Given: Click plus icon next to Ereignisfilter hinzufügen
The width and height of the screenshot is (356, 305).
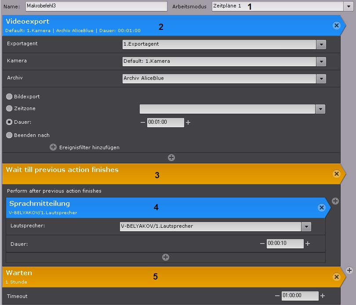Looking at the screenshot, I should click(53, 147).
